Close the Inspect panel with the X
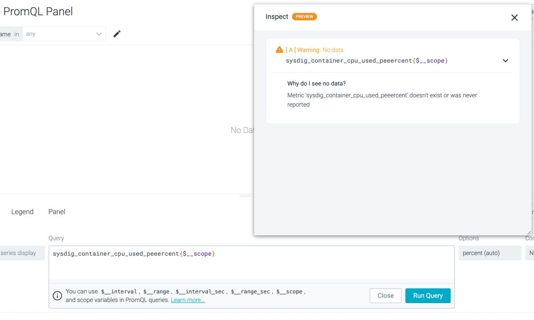This screenshot has height=320, width=534. pos(514,17)
